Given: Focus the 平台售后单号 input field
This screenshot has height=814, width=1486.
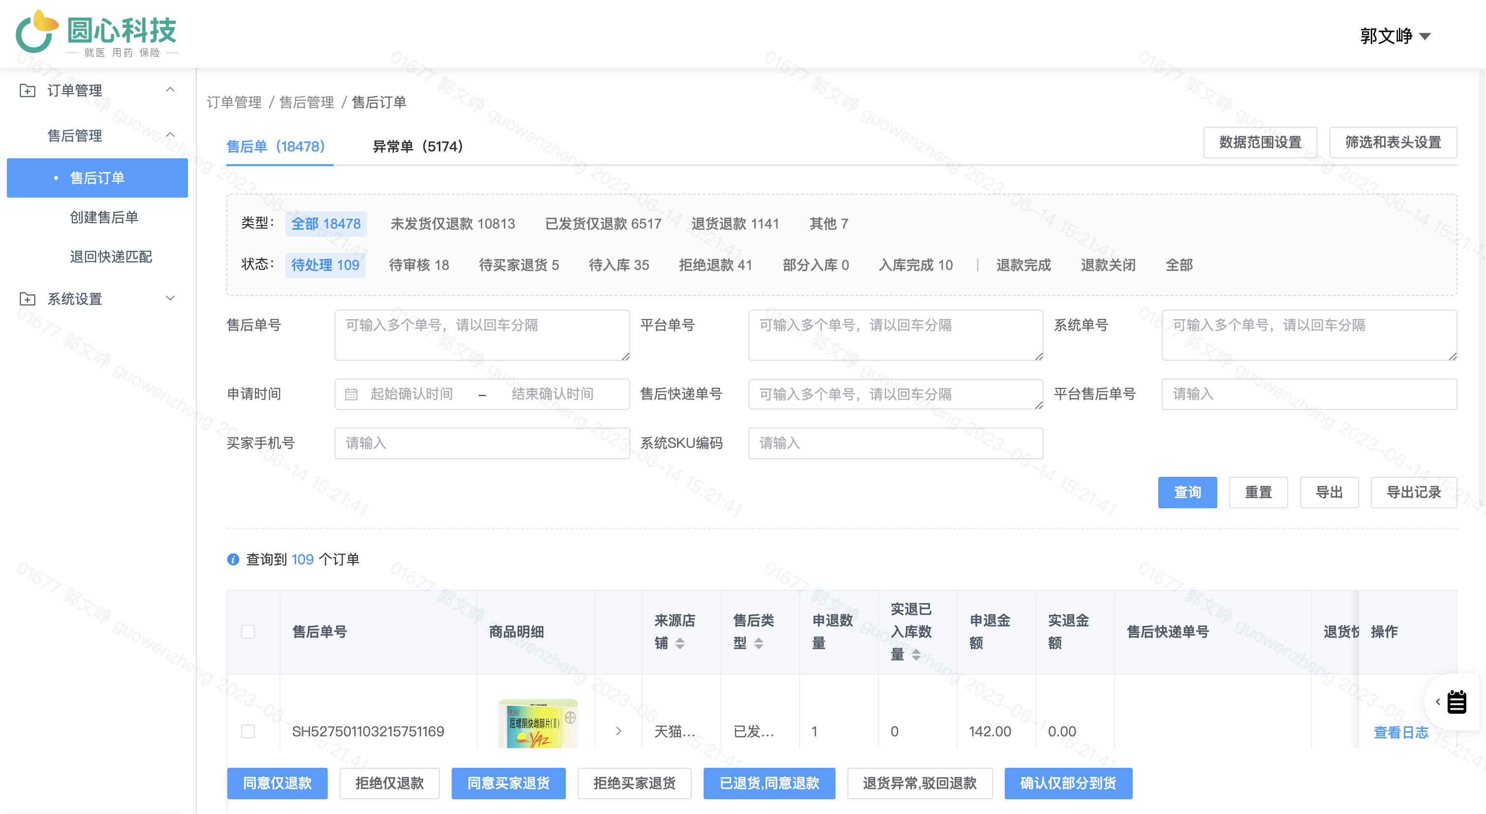Looking at the screenshot, I should (x=1309, y=394).
